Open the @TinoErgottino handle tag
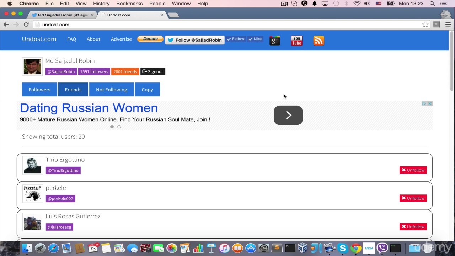 tap(63, 170)
